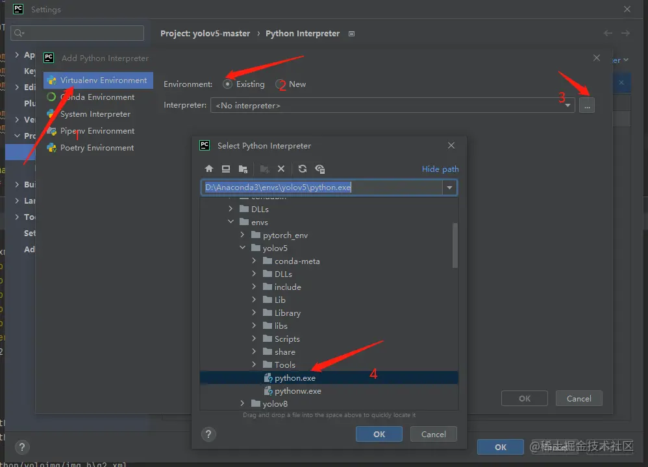
Task: Click the browse (...) button beside Interpreter
Action: [x=587, y=105]
